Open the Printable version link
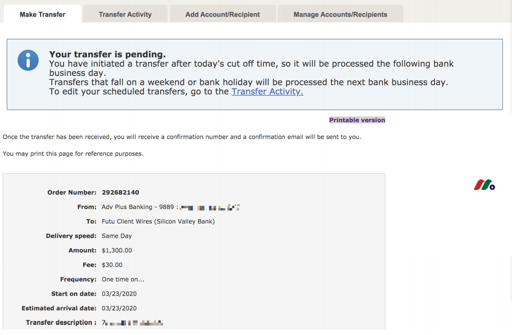 click(x=357, y=120)
